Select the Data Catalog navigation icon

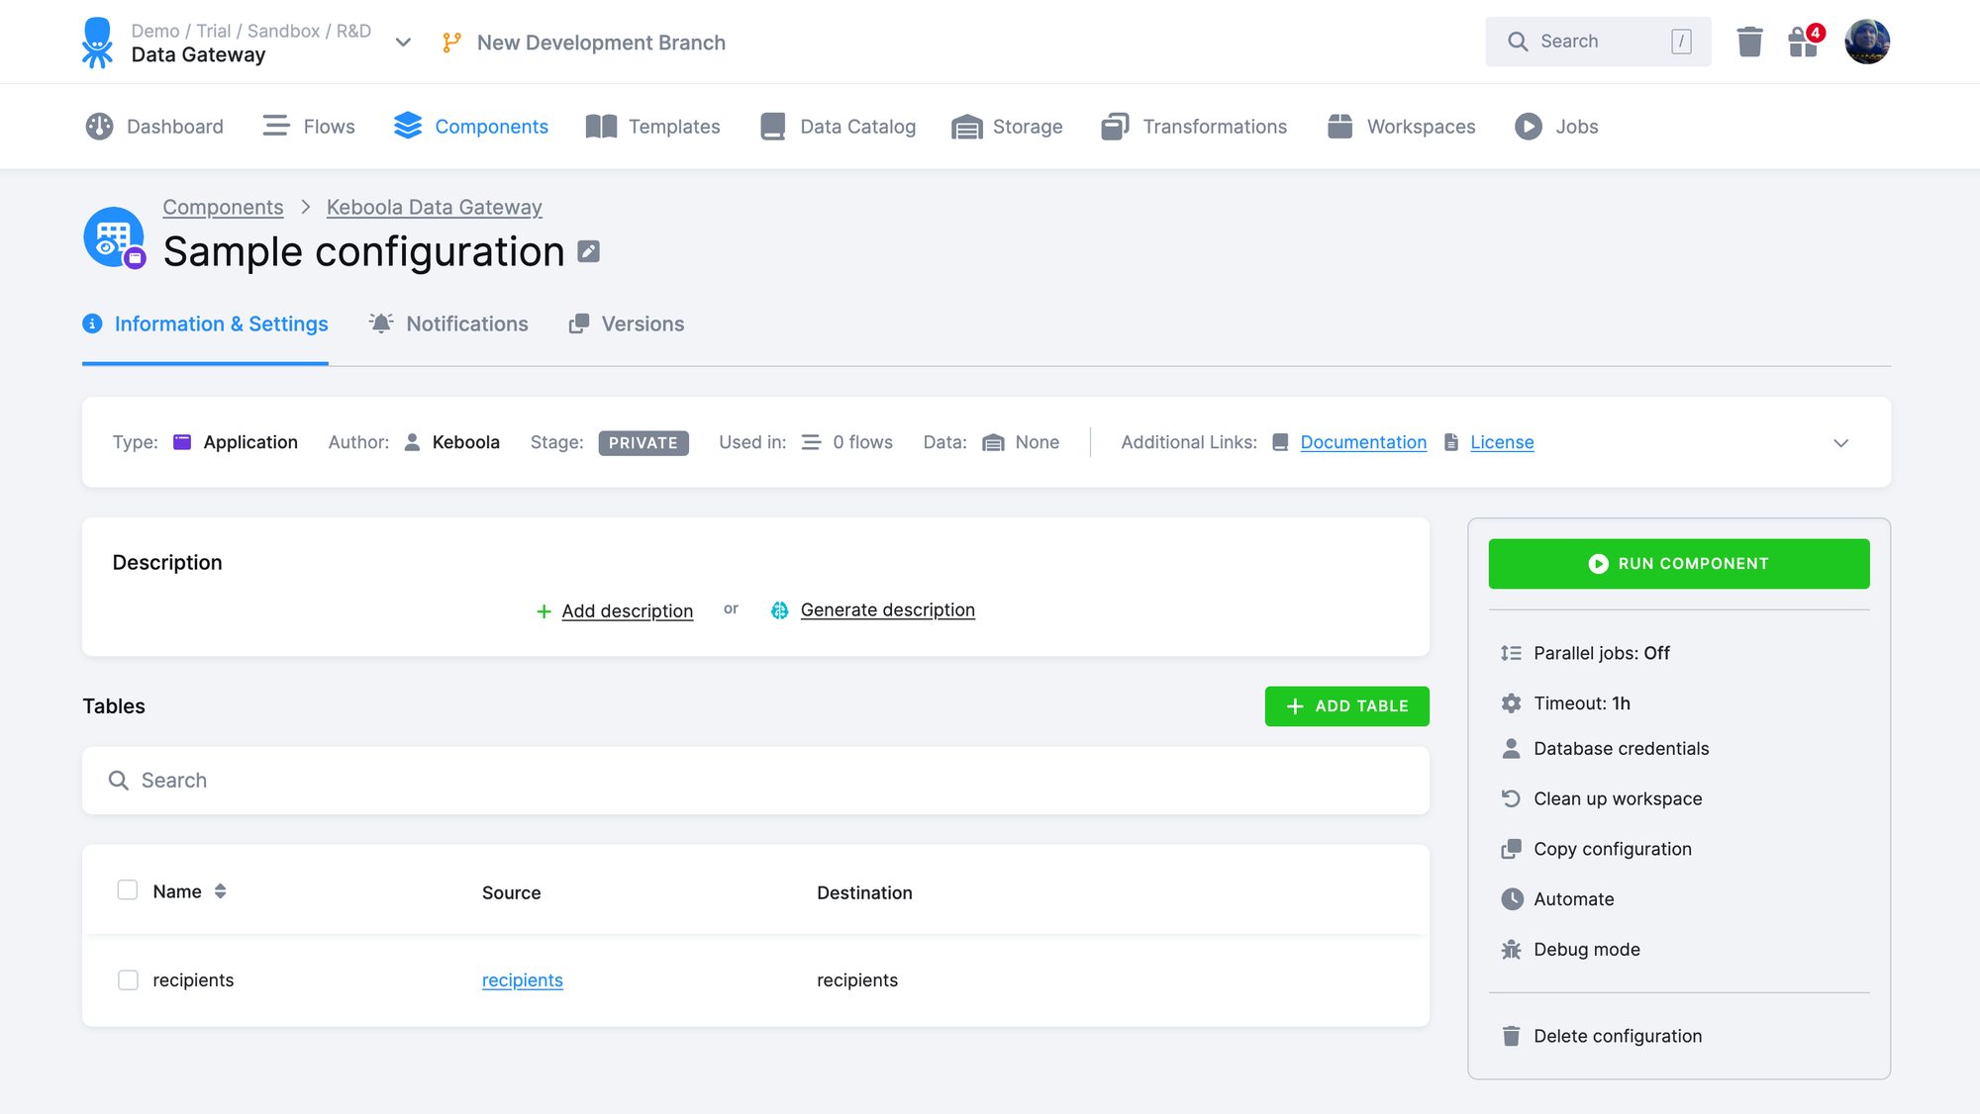[773, 126]
